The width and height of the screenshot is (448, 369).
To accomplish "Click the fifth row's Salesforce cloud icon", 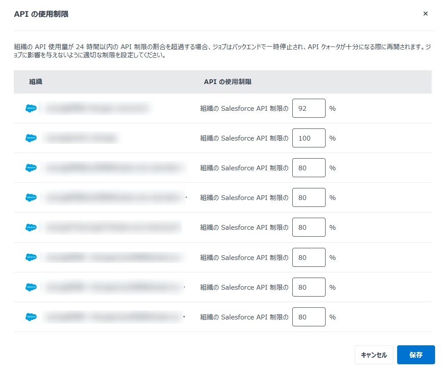I will [x=31, y=227].
